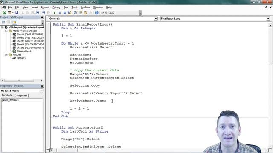Click the (Name) Module1 property value field
The height and width of the screenshot is (153, 273).
pyautogui.click(x=26, y=100)
